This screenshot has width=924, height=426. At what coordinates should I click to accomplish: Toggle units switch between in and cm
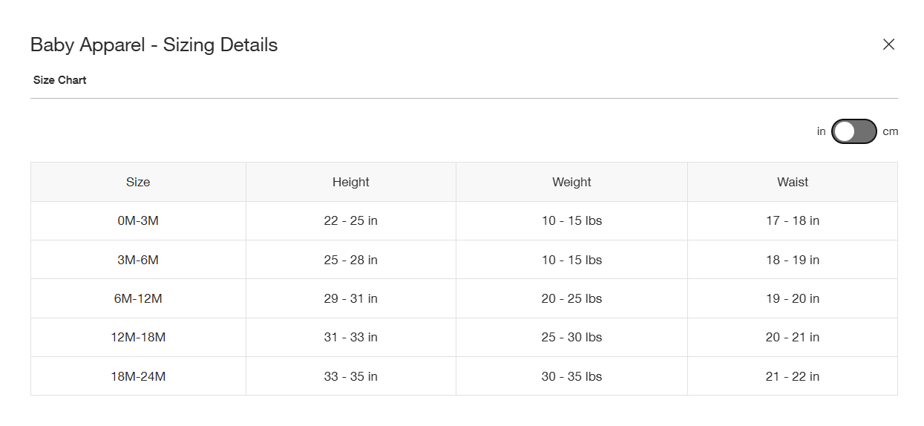point(854,131)
